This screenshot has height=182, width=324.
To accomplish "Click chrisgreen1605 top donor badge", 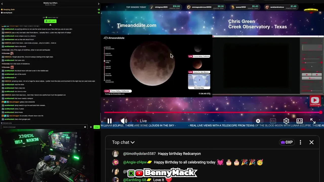I will point(166,7).
